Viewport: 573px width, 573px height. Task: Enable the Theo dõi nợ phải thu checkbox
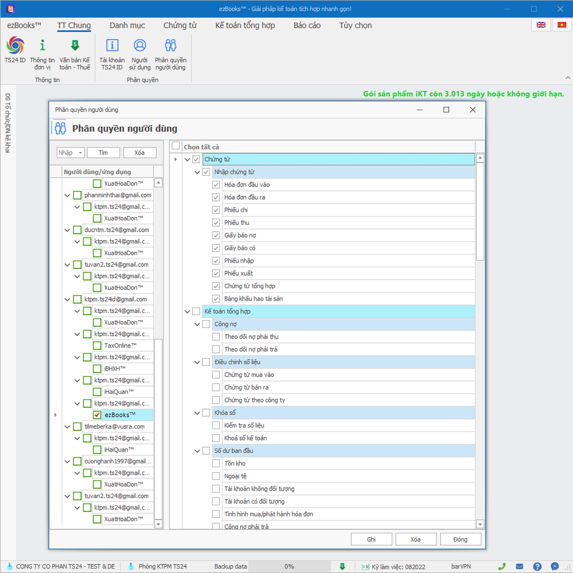tap(216, 337)
